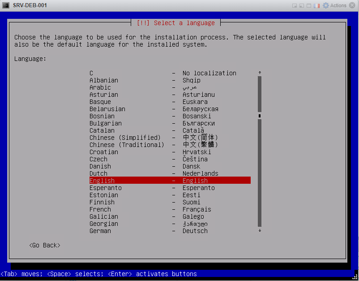Select Croatian in the language list
The image size is (359, 281).
170,152
